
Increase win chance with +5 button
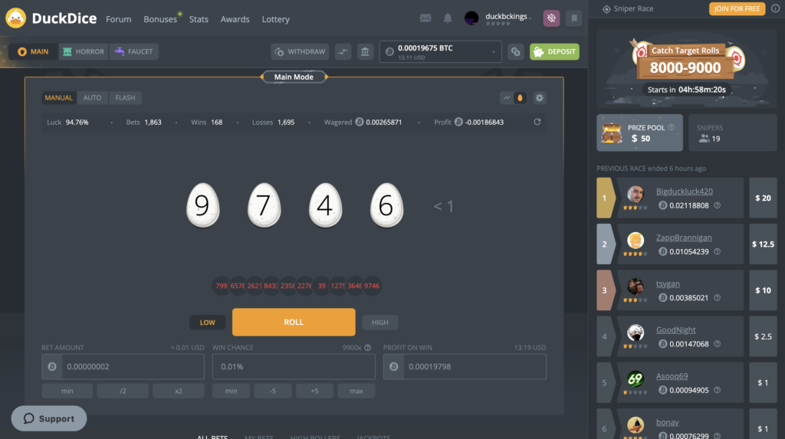pos(314,391)
